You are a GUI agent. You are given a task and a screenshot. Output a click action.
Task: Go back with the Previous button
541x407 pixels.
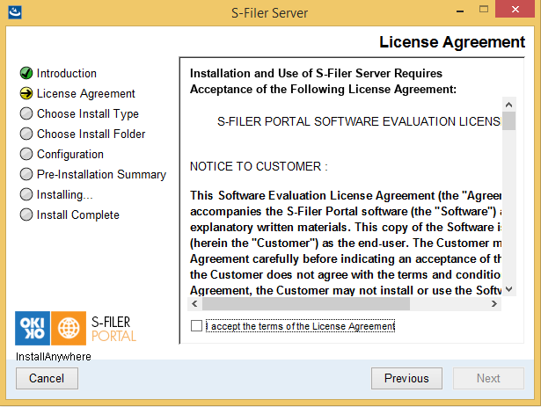click(x=406, y=378)
